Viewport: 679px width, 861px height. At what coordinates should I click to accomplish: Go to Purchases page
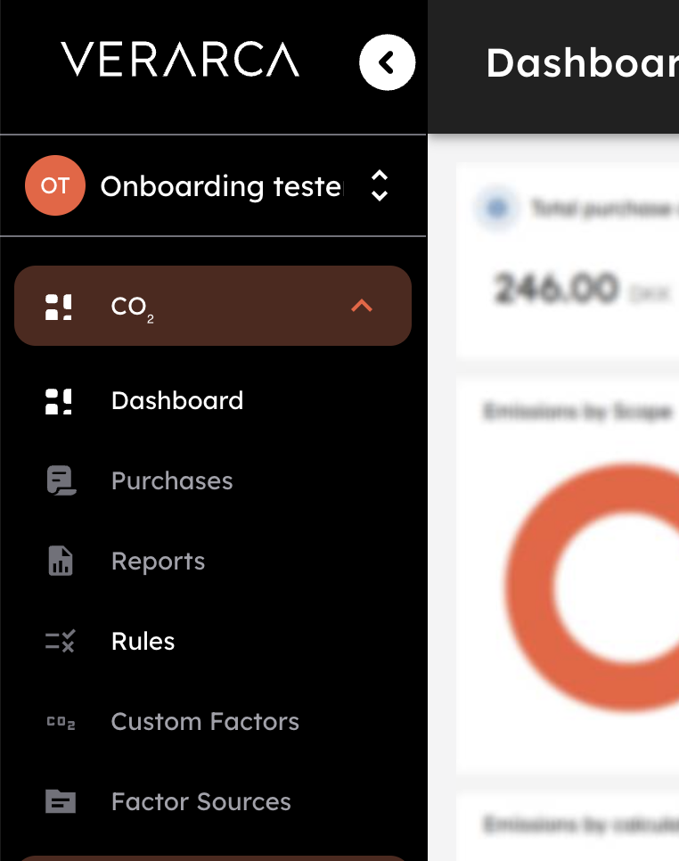pos(172,480)
